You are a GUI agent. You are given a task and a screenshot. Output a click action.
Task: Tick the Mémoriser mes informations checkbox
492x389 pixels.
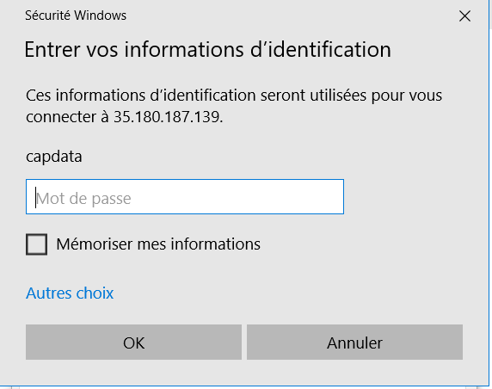36,244
